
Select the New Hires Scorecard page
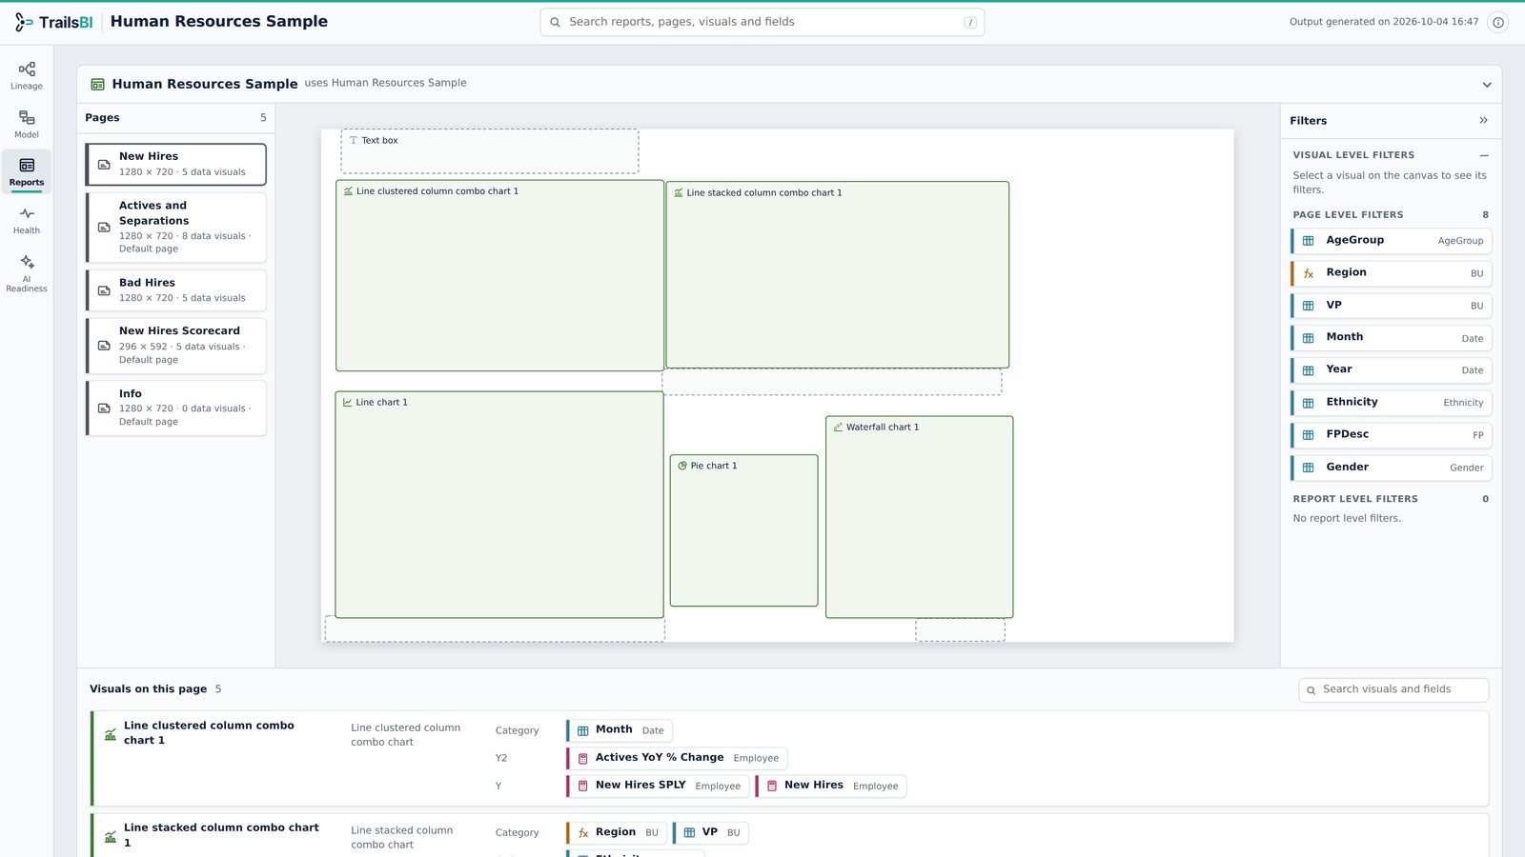coord(175,345)
